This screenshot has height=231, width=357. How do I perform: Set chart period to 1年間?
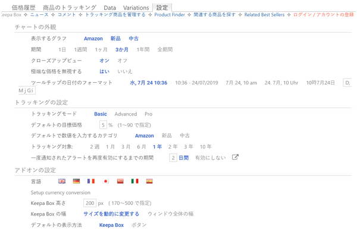(x=143, y=49)
